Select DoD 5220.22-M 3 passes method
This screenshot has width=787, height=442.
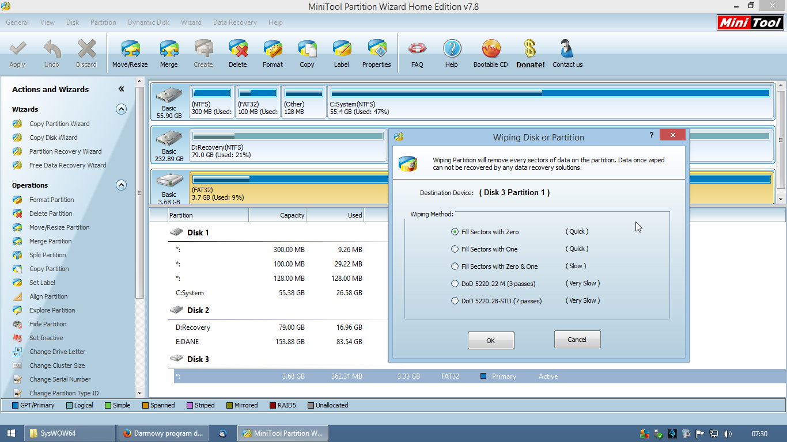coord(494,284)
